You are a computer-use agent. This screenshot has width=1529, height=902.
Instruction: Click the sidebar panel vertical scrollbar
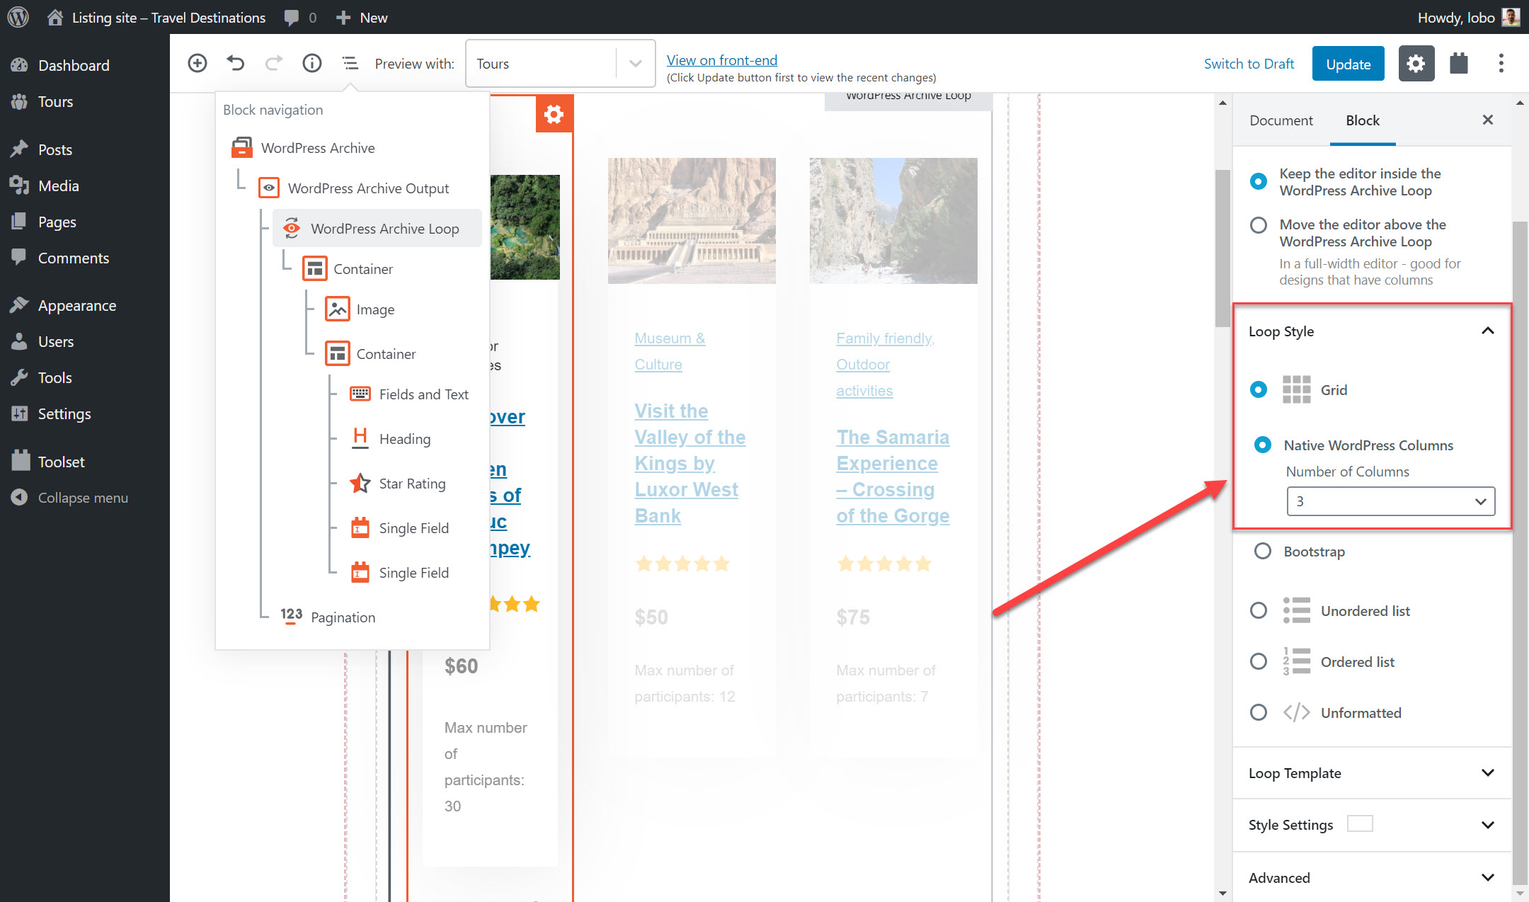point(1520,552)
